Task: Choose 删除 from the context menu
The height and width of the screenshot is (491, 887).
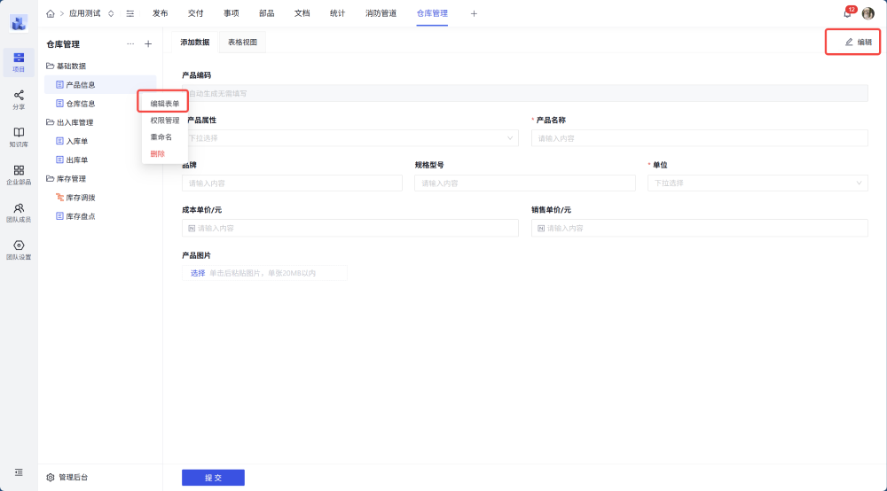Action: pos(157,153)
